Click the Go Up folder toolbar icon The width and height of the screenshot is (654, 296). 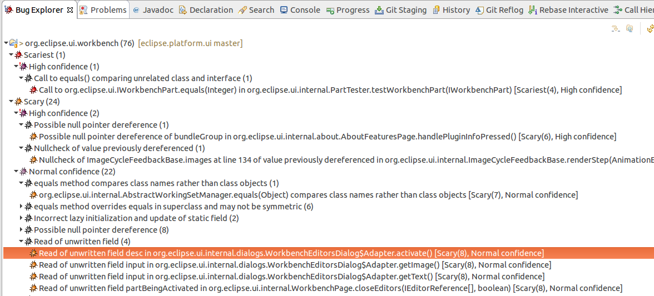click(630, 28)
